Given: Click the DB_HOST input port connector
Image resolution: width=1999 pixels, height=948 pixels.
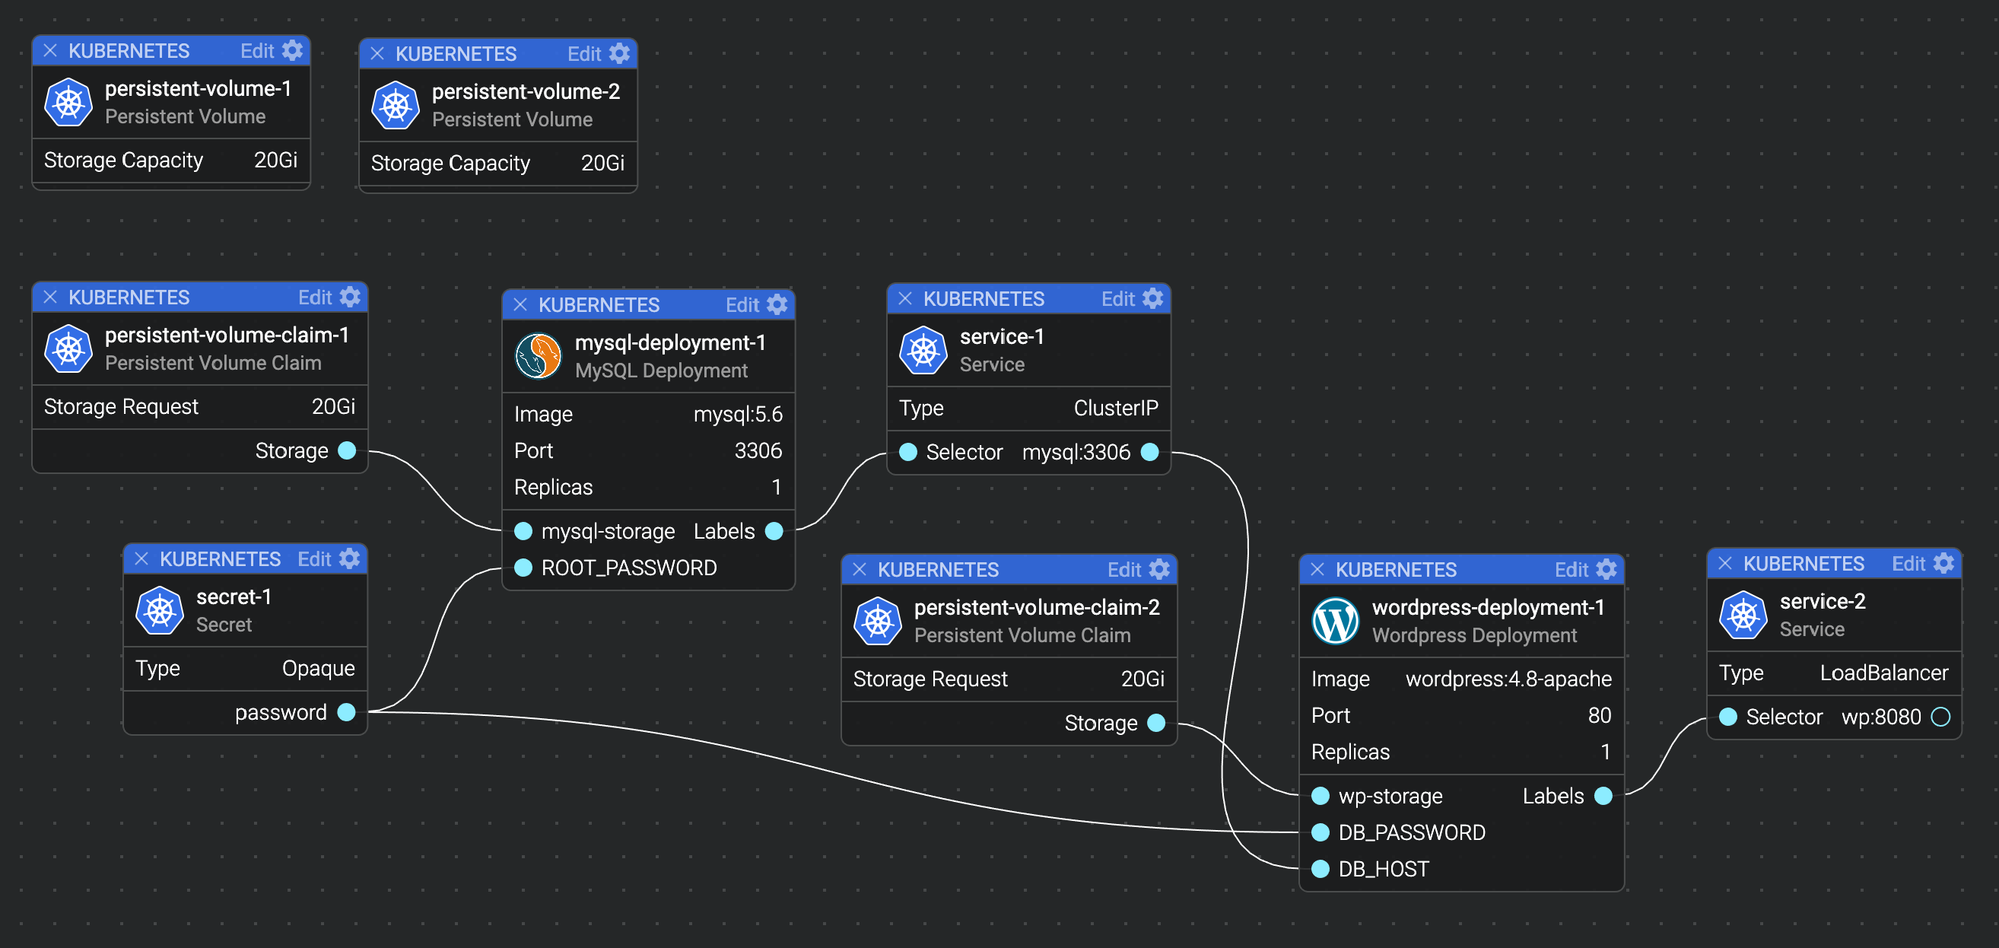Looking at the screenshot, I should (1320, 869).
